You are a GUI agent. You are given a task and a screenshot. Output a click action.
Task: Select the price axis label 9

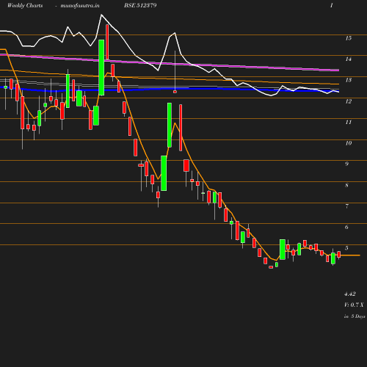(346, 164)
